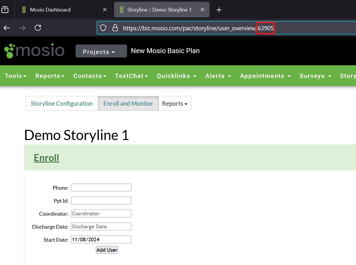356x265 pixels.
Task: Open the Quicklinks menu
Action: coord(177,76)
